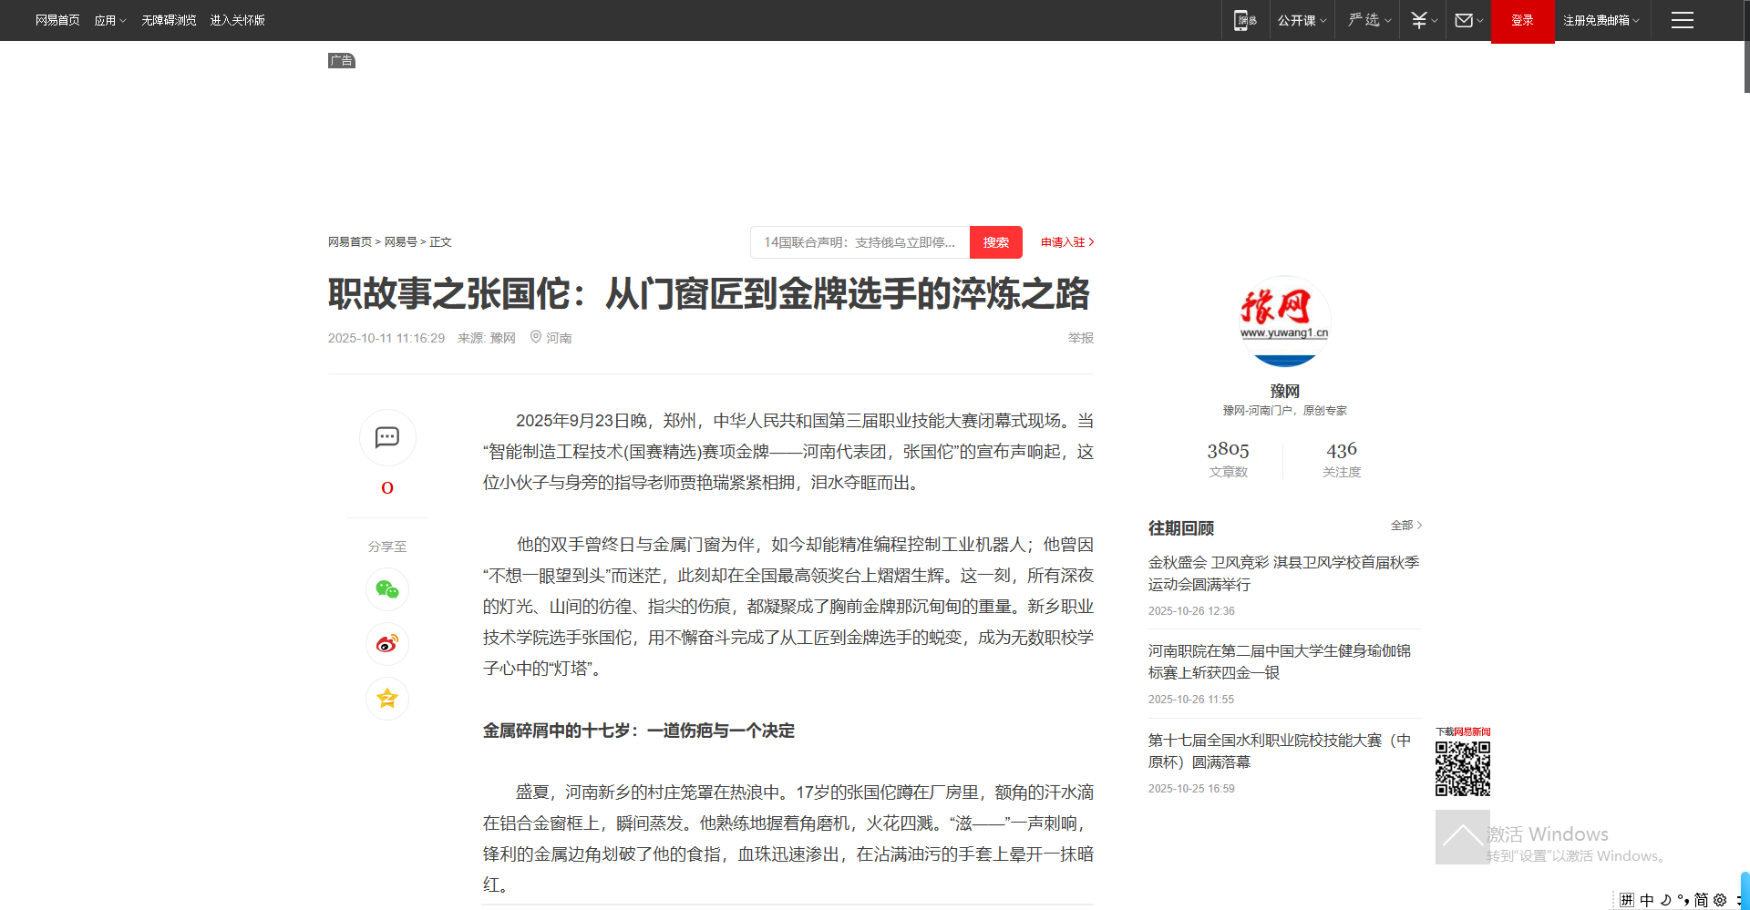
Task: Click the mobile NetEase app icon
Action: coord(1245,20)
